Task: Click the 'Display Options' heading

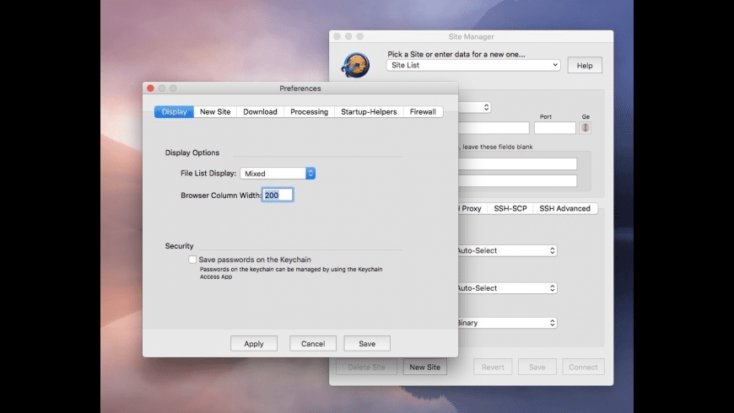Action: click(192, 153)
